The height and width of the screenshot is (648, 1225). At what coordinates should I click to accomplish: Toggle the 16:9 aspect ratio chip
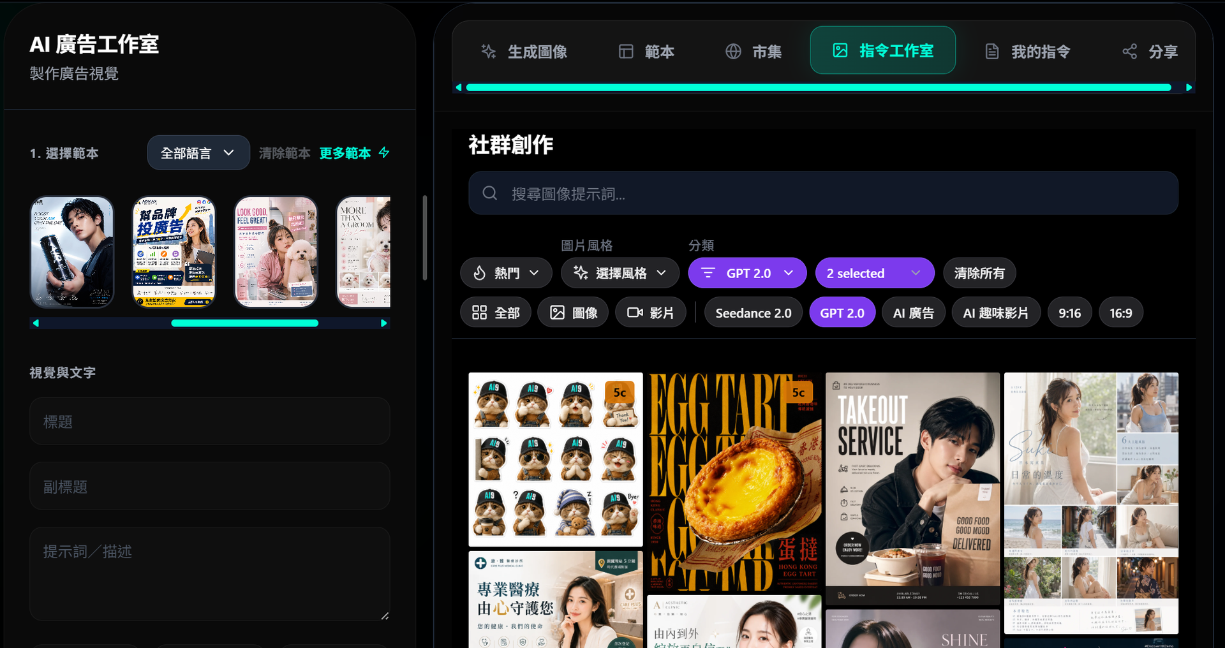coord(1121,313)
